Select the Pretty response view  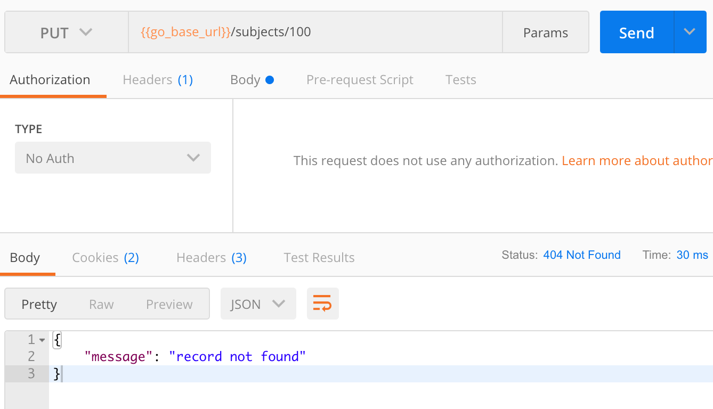[39, 304]
